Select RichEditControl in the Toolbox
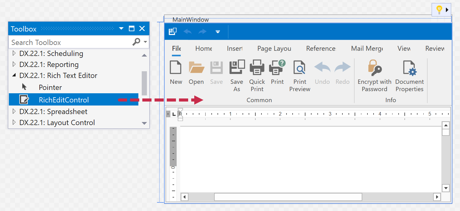460x211 pixels. (x=64, y=100)
